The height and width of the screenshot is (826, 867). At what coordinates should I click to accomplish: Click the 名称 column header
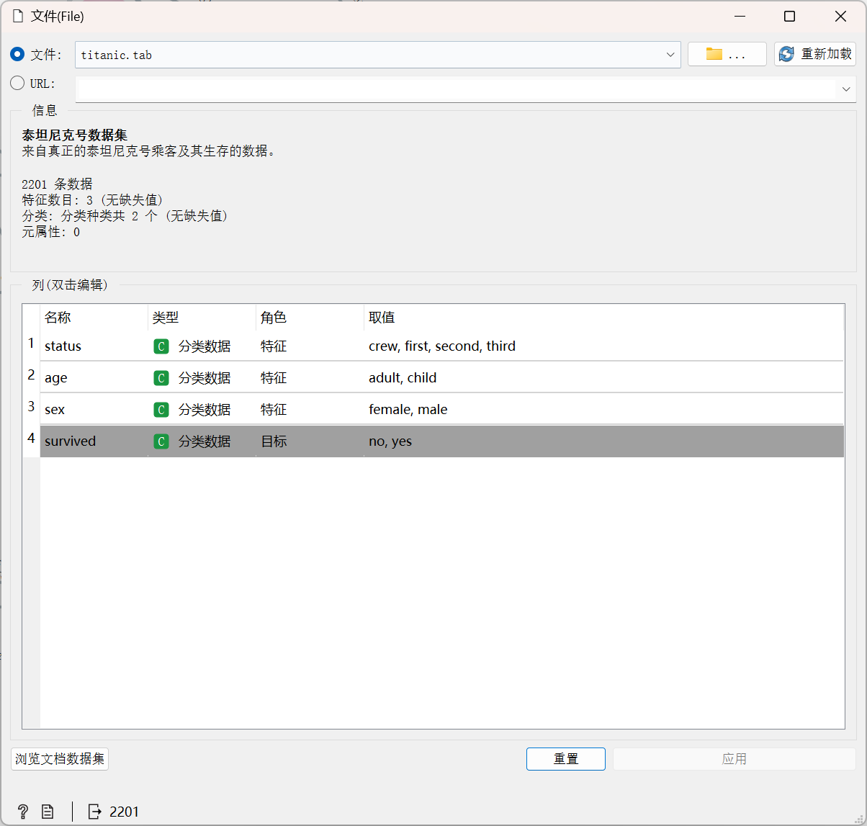click(94, 318)
